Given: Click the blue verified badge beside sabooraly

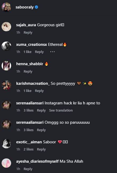Looking at the screenshot, I should point(37,7).
